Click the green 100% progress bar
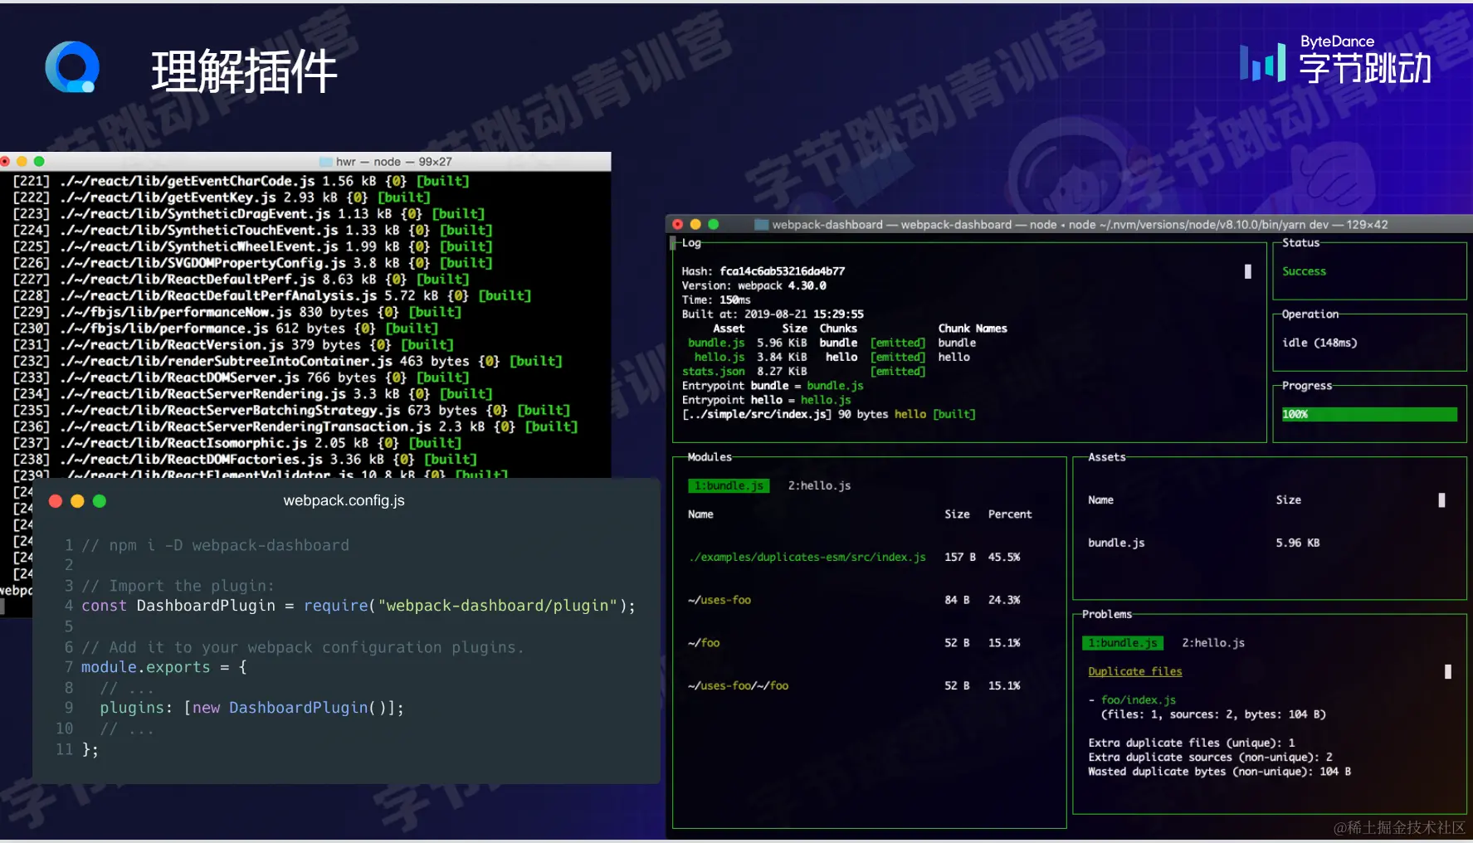The image size is (1473, 843). coord(1369,414)
